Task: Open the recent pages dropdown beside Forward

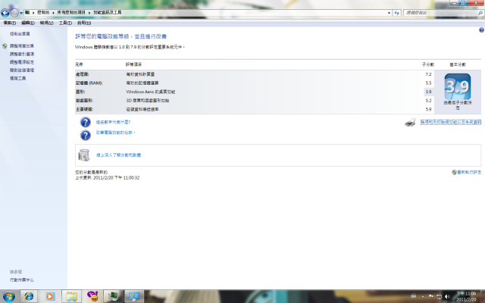Action: pyautogui.click(x=21, y=13)
